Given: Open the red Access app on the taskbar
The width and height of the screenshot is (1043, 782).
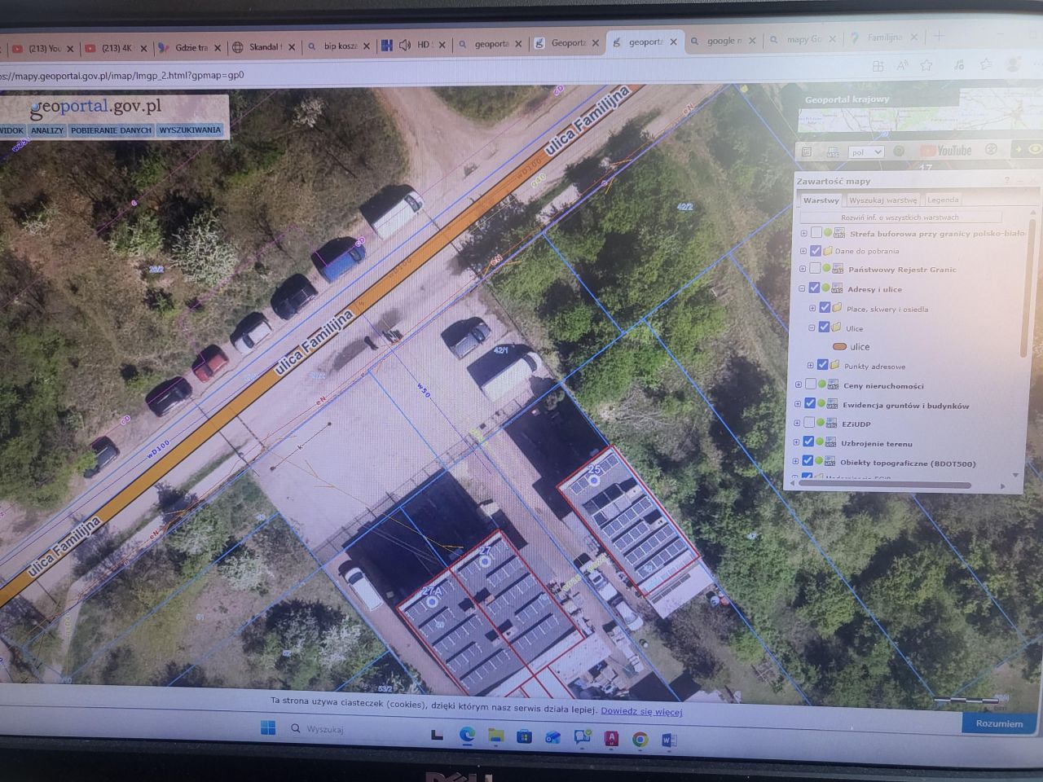Looking at the screenshot, I should pos(611,739).
